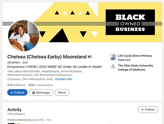Image resolution: width=164 pixels, height=124 pixels.
Task: Open Life Cycle Direct Primary Care LLC page
Action: [x=135, y=58]
